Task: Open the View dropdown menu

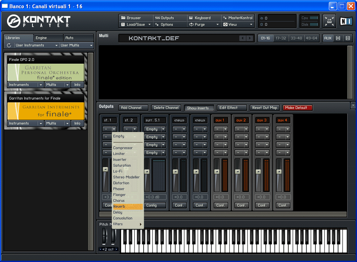Action: pos(238,24)
